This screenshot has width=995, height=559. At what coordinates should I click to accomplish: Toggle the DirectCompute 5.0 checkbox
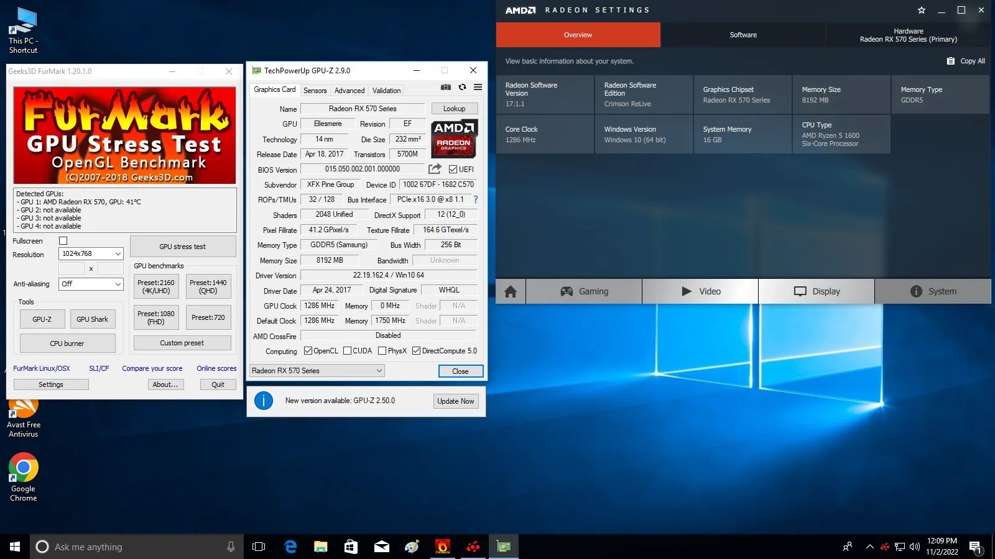click(416, 351)
